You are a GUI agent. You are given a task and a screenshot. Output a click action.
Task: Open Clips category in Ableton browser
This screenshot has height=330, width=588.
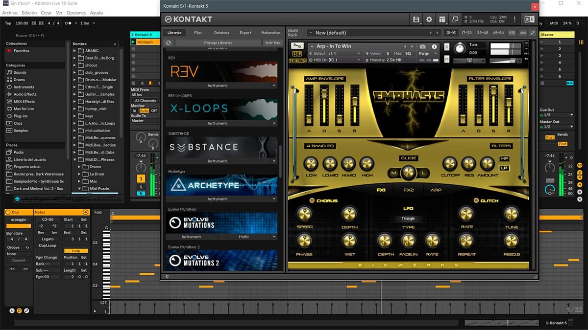(15, 123)
